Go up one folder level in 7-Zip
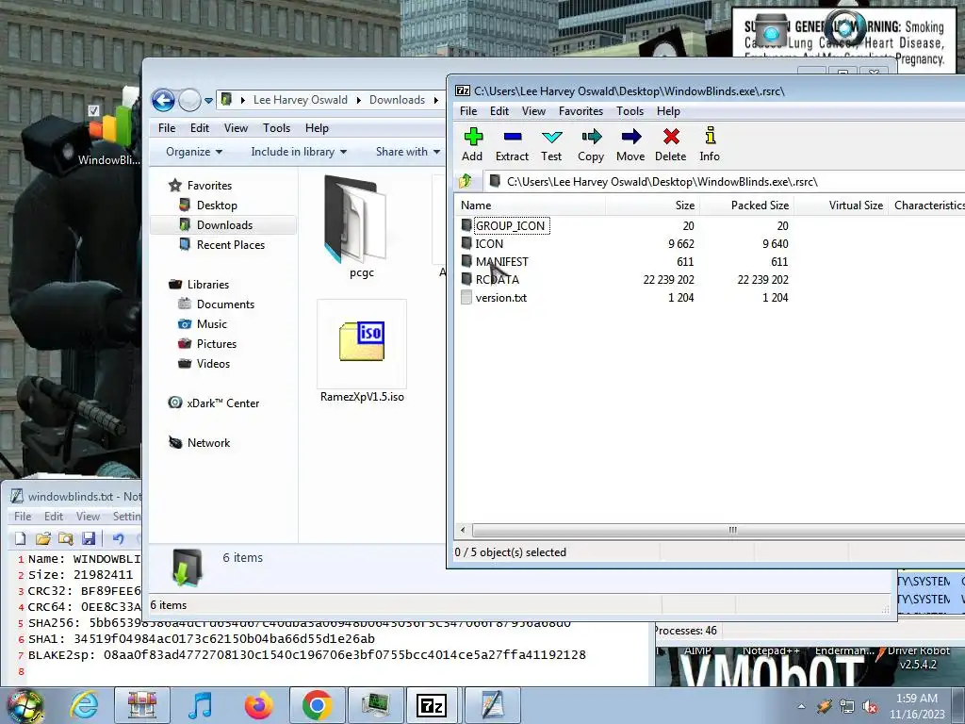Viewport: 965px width, 724px height. tap(466, 181)
